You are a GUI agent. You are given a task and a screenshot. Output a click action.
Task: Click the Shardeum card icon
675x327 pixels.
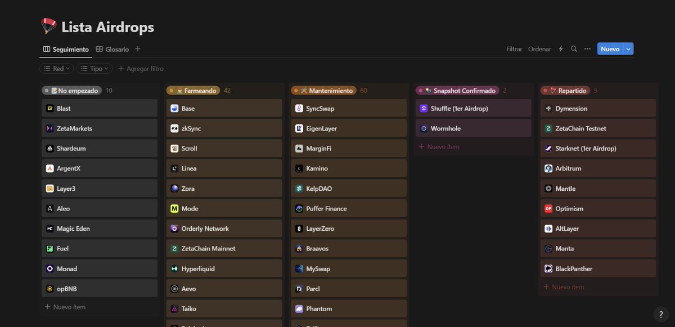(x=50, y=149)
